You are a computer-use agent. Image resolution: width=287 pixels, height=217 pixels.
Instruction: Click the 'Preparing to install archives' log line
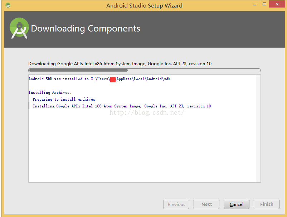[x=64, y=99]
